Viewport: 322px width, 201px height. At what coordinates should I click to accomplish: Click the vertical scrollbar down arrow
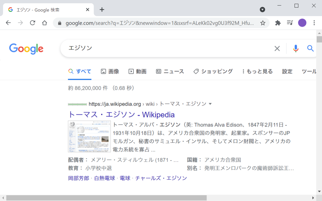(x=319, y=191)
